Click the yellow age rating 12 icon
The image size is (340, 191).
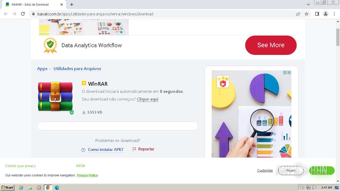pos(84,83)
